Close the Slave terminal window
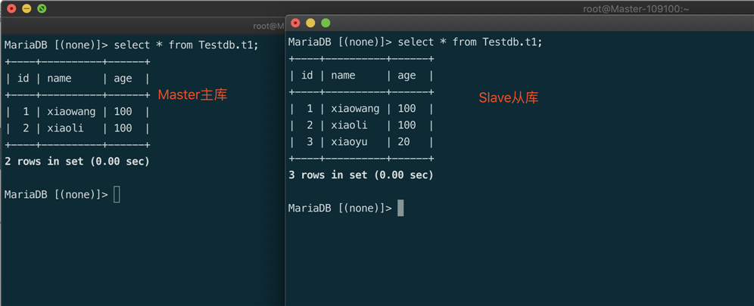This screenshot has height=306, width=754. [x=295, y=23]
